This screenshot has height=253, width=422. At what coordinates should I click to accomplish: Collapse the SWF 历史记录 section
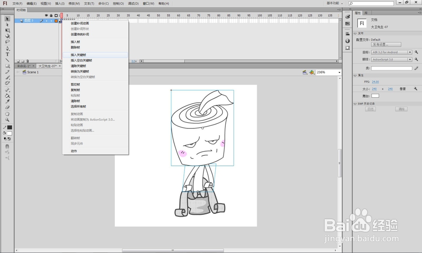(x=355, y=104)
